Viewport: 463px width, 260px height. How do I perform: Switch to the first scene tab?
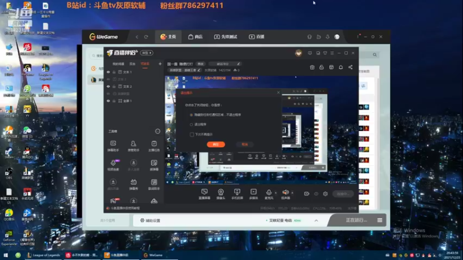(119, 64)
